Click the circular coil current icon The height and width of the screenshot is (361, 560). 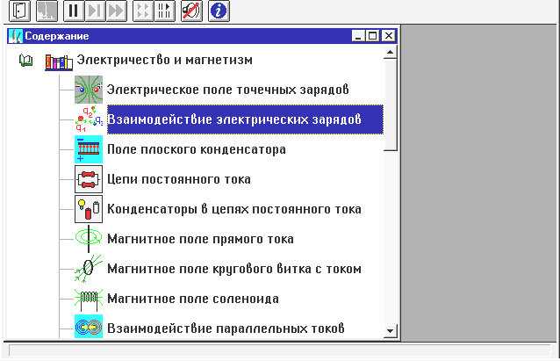click(88, 269)
